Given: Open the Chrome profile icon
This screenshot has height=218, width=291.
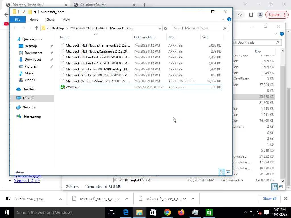Looking at the screenshot, I should point(260,15).
